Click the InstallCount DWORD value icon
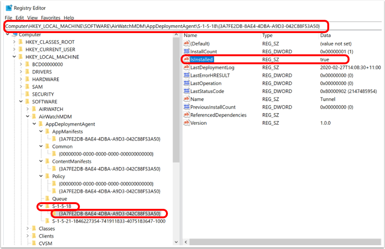This screenshot has height=249, width=385. point(186,52)
